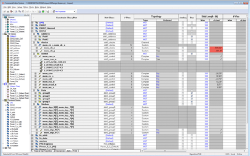Image resolution: width=250 pixels, height=156 pixels.
Task: Toggle Bus checkbox for group0 row
Action: pos(192,93)
